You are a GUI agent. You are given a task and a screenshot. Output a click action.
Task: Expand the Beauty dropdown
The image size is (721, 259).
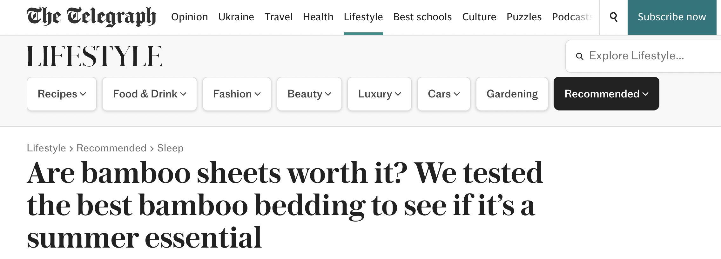click(309, 94)
